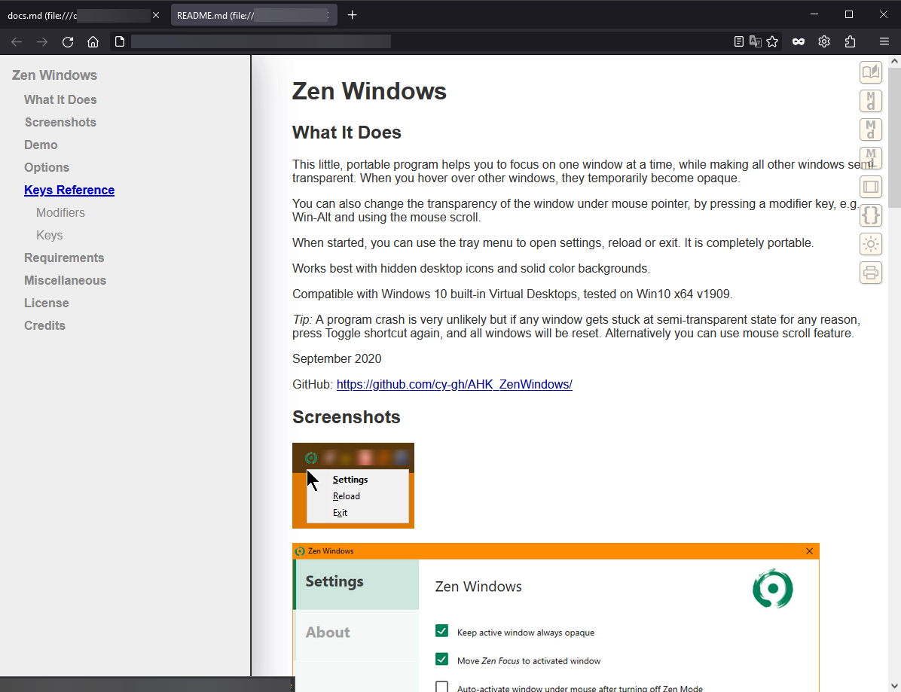This screenshot has width=901, height=692.
Task: Maximize the browser window
Action: (x=849, y=14)
